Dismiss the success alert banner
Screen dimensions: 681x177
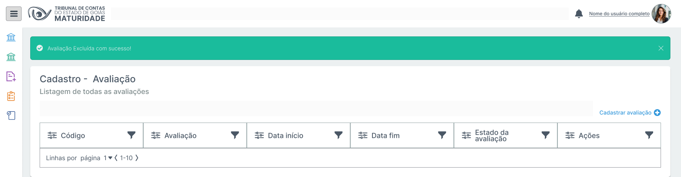pyautogui.click(x=661, y=48)
